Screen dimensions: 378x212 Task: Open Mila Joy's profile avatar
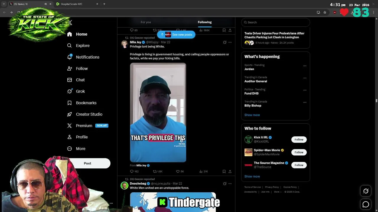(x=125, y=44)
